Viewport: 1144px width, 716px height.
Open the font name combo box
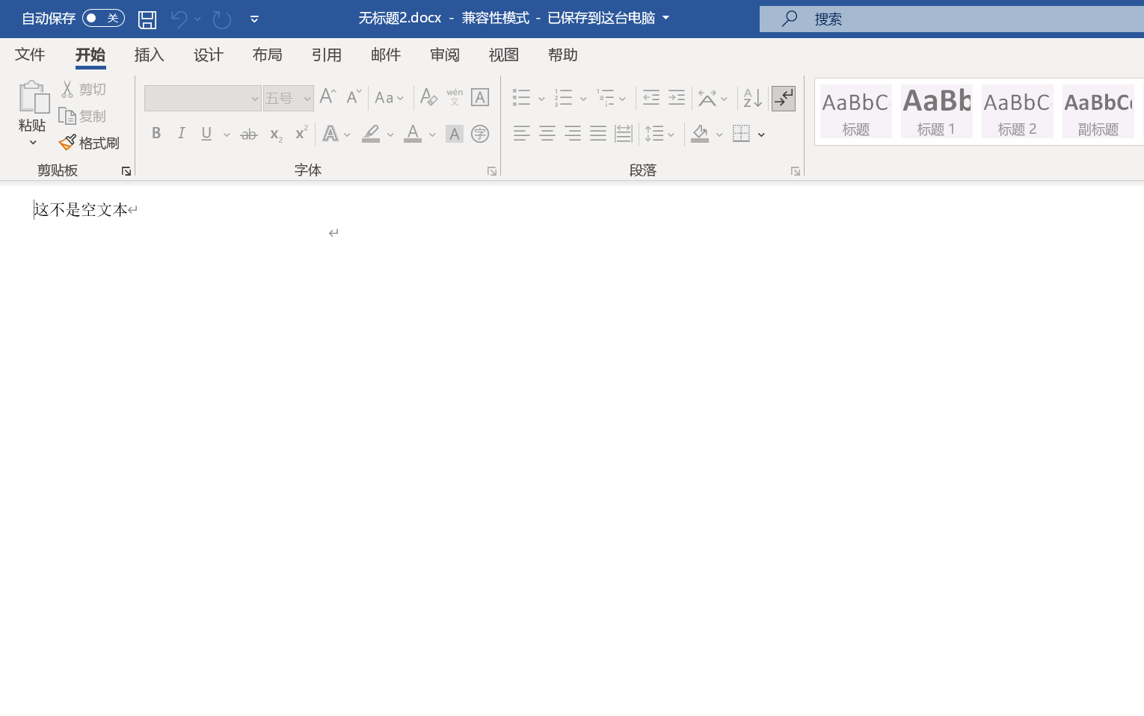pyautogui.click(x=203, y=99)
